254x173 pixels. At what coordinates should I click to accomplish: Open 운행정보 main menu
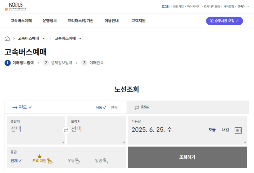(x=50, y=21)
